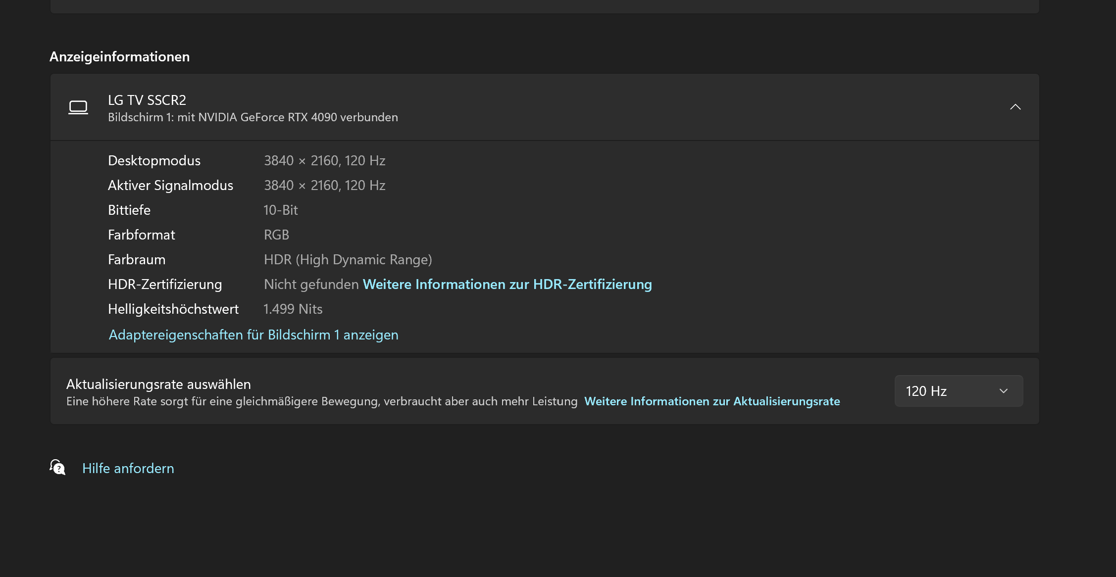Collapse the LG TV SSCR2 display details
The height and width of the screenshot is (577, 1116).
coord(1015,107)
